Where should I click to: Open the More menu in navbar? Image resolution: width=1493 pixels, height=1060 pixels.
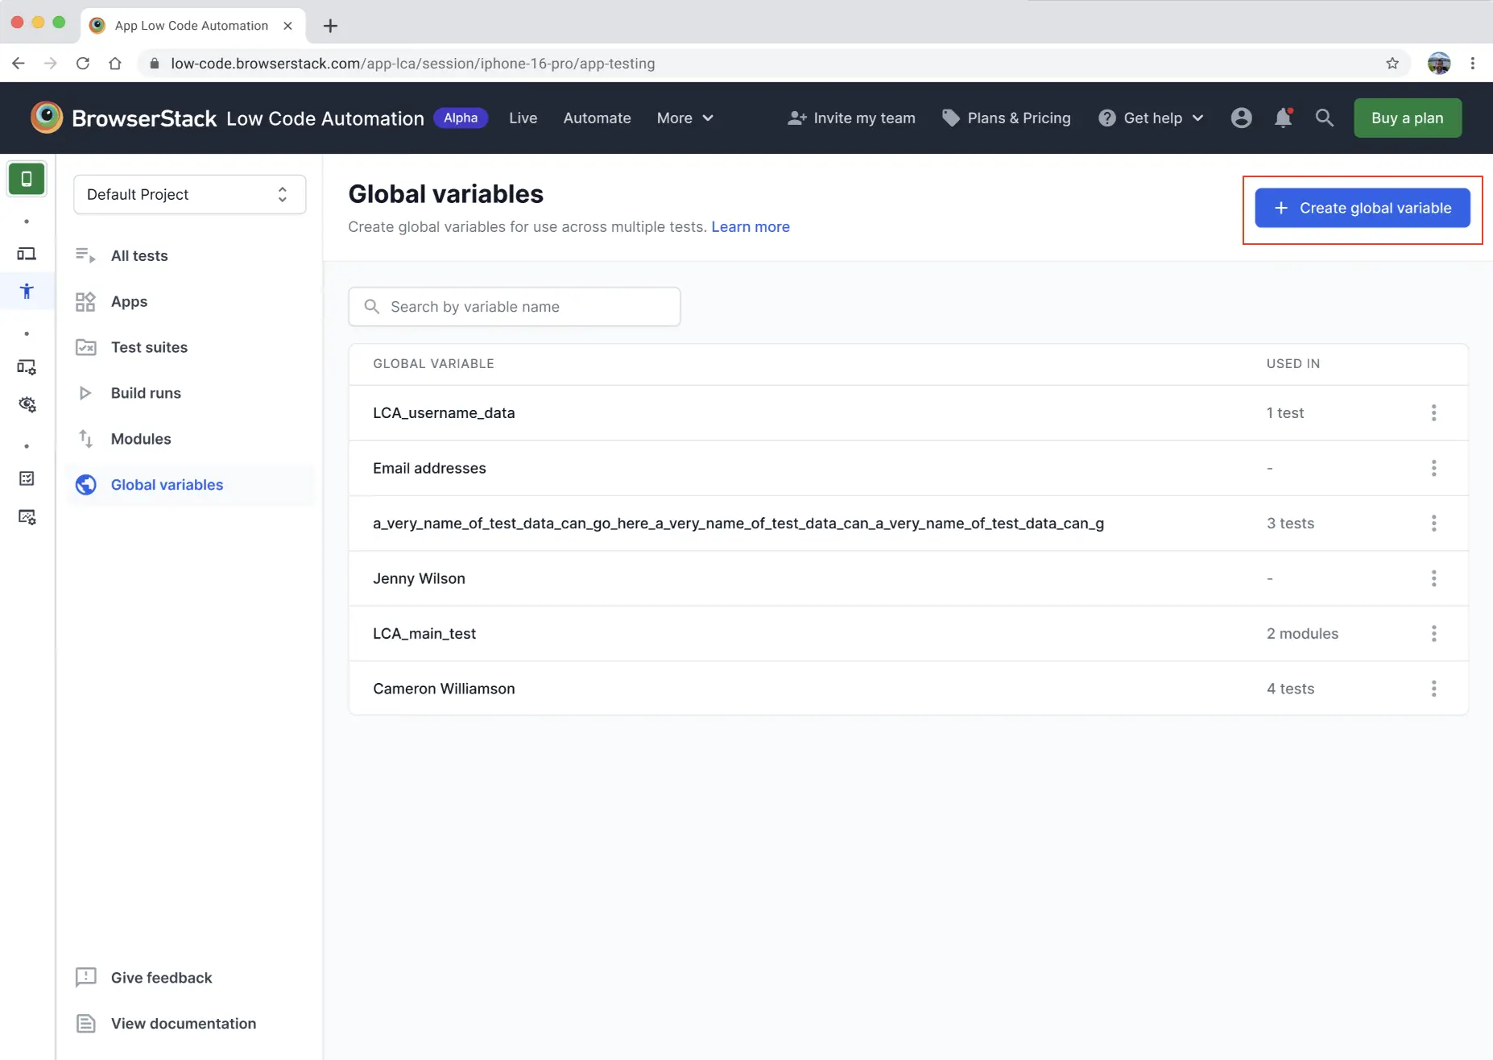684,118
